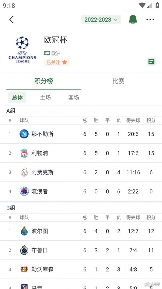
Task: Open the 2022-2023 season dropdown
Action: [101, 19]
